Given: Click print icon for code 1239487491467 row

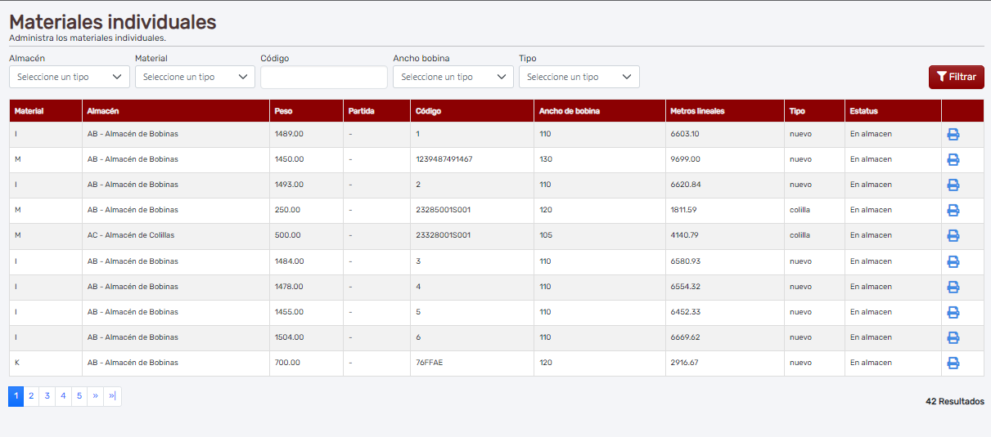Looking at the screenshot, I should [x=953, y=159].
